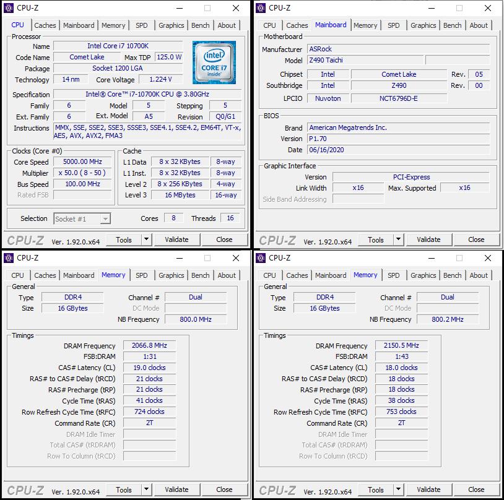Click Validate button in top-left CPU window

[177, 239]
